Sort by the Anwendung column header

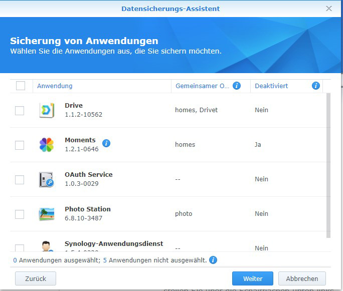(102, 86)
